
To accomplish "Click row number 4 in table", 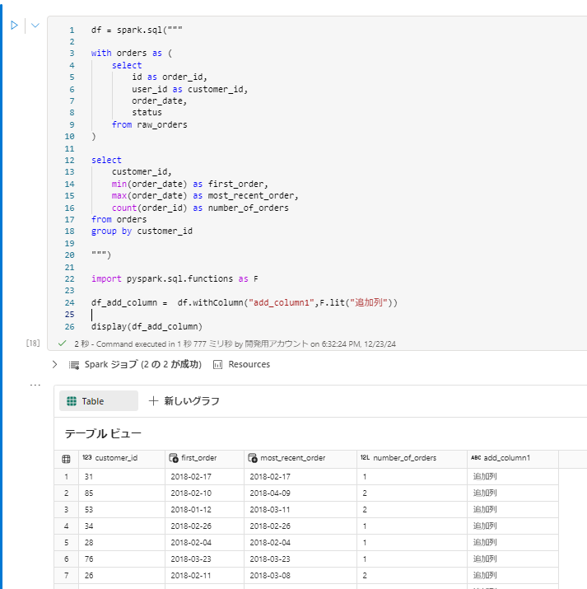I will coord(66,526).
